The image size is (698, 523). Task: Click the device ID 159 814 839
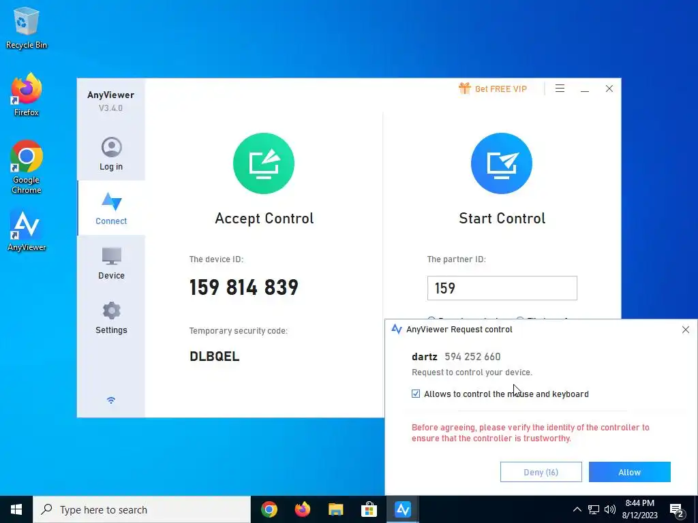point(244,287)
